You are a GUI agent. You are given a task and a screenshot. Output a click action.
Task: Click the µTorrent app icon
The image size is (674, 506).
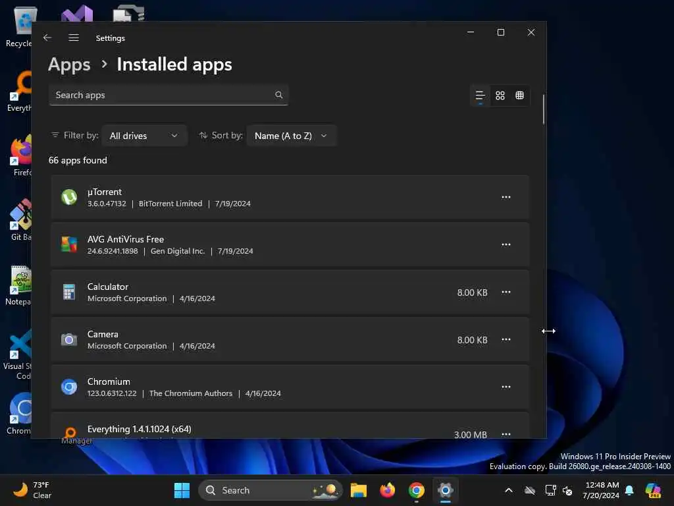68,198
